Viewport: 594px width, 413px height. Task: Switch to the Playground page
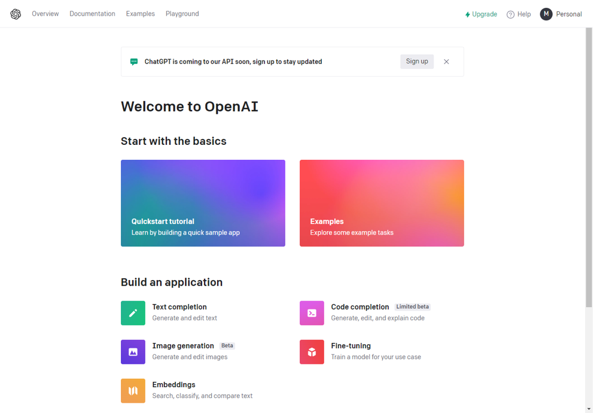[x=182, y=14]
